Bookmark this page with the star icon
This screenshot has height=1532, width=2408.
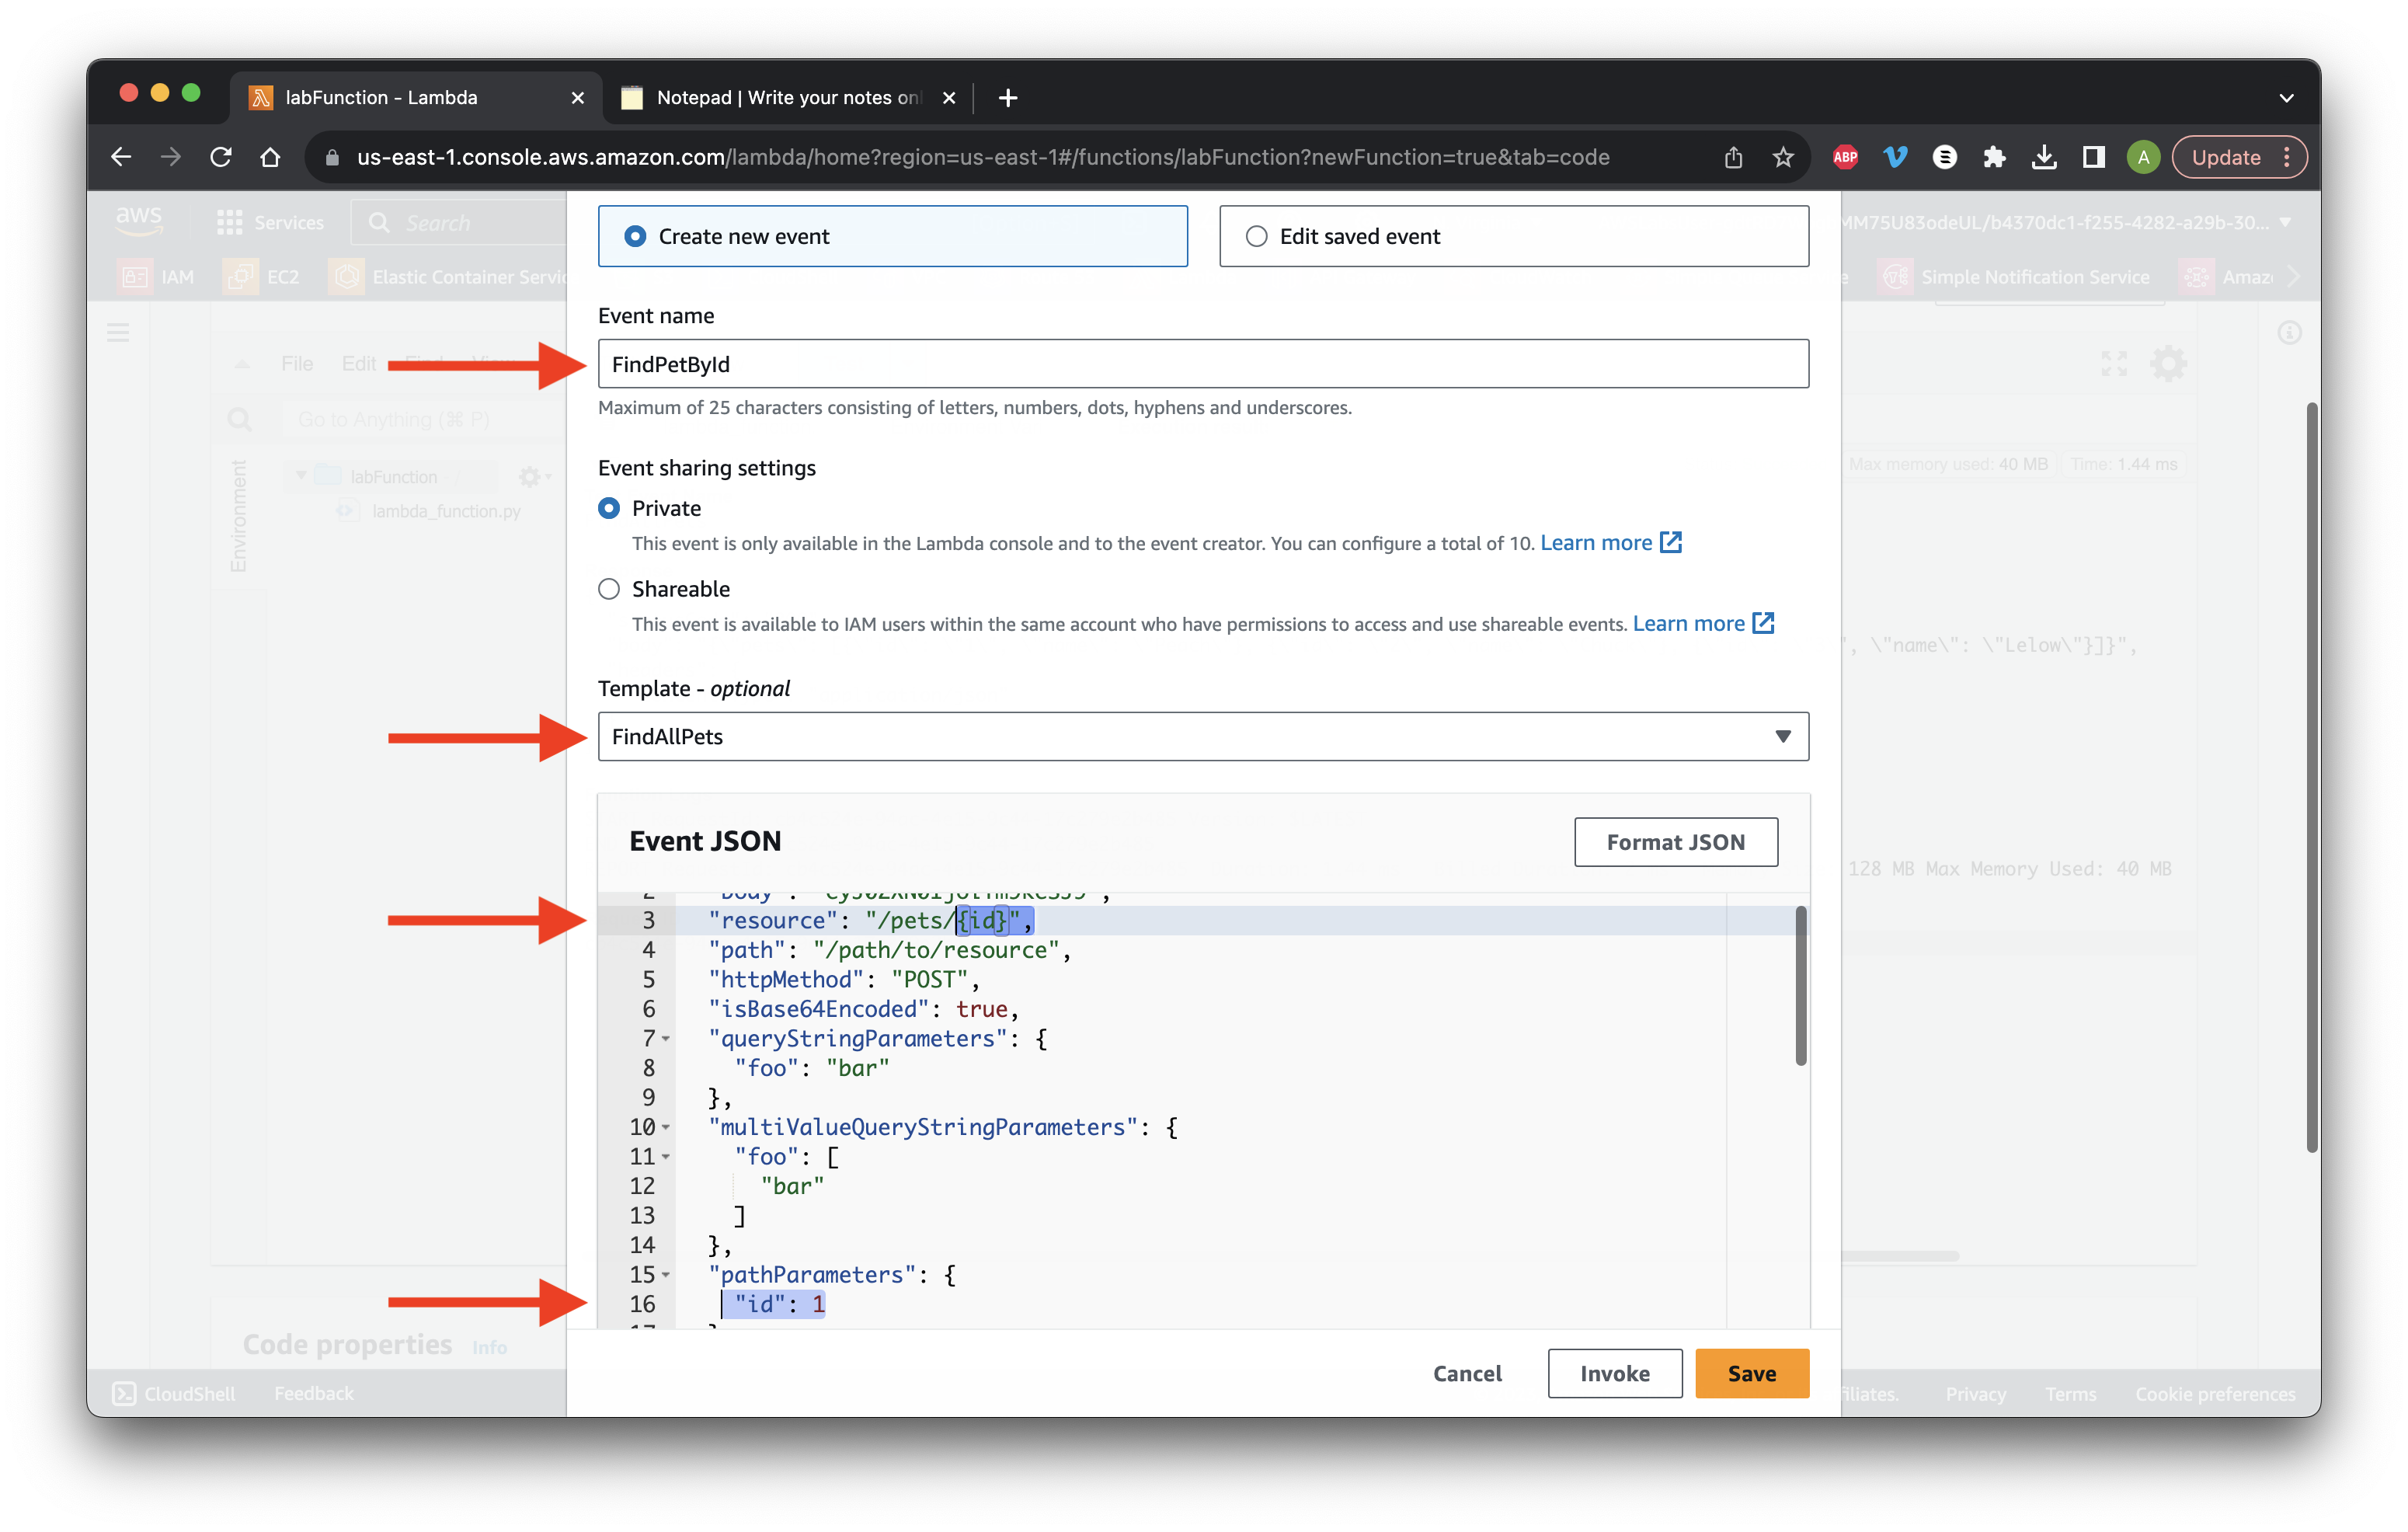[1783, 157]
